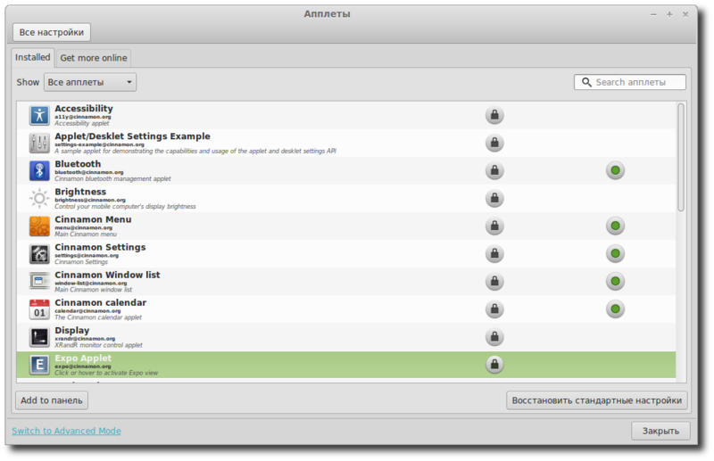The image size is (714, 461).
Task: Click the lock icon in Brightness row
Action: click(x=494, y=199)
